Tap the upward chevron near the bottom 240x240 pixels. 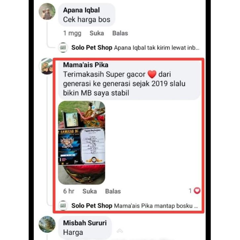(120, 231)
